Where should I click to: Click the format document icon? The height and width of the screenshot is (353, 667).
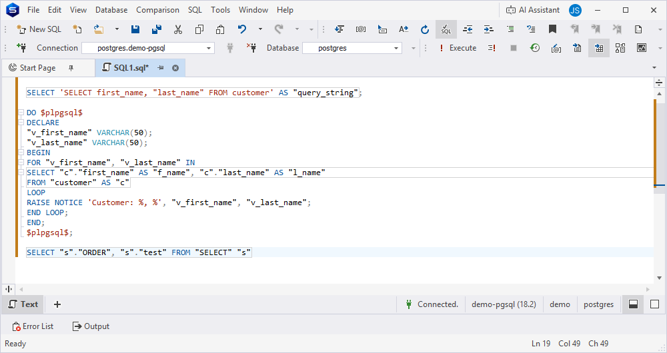click(x=339, y=29)
